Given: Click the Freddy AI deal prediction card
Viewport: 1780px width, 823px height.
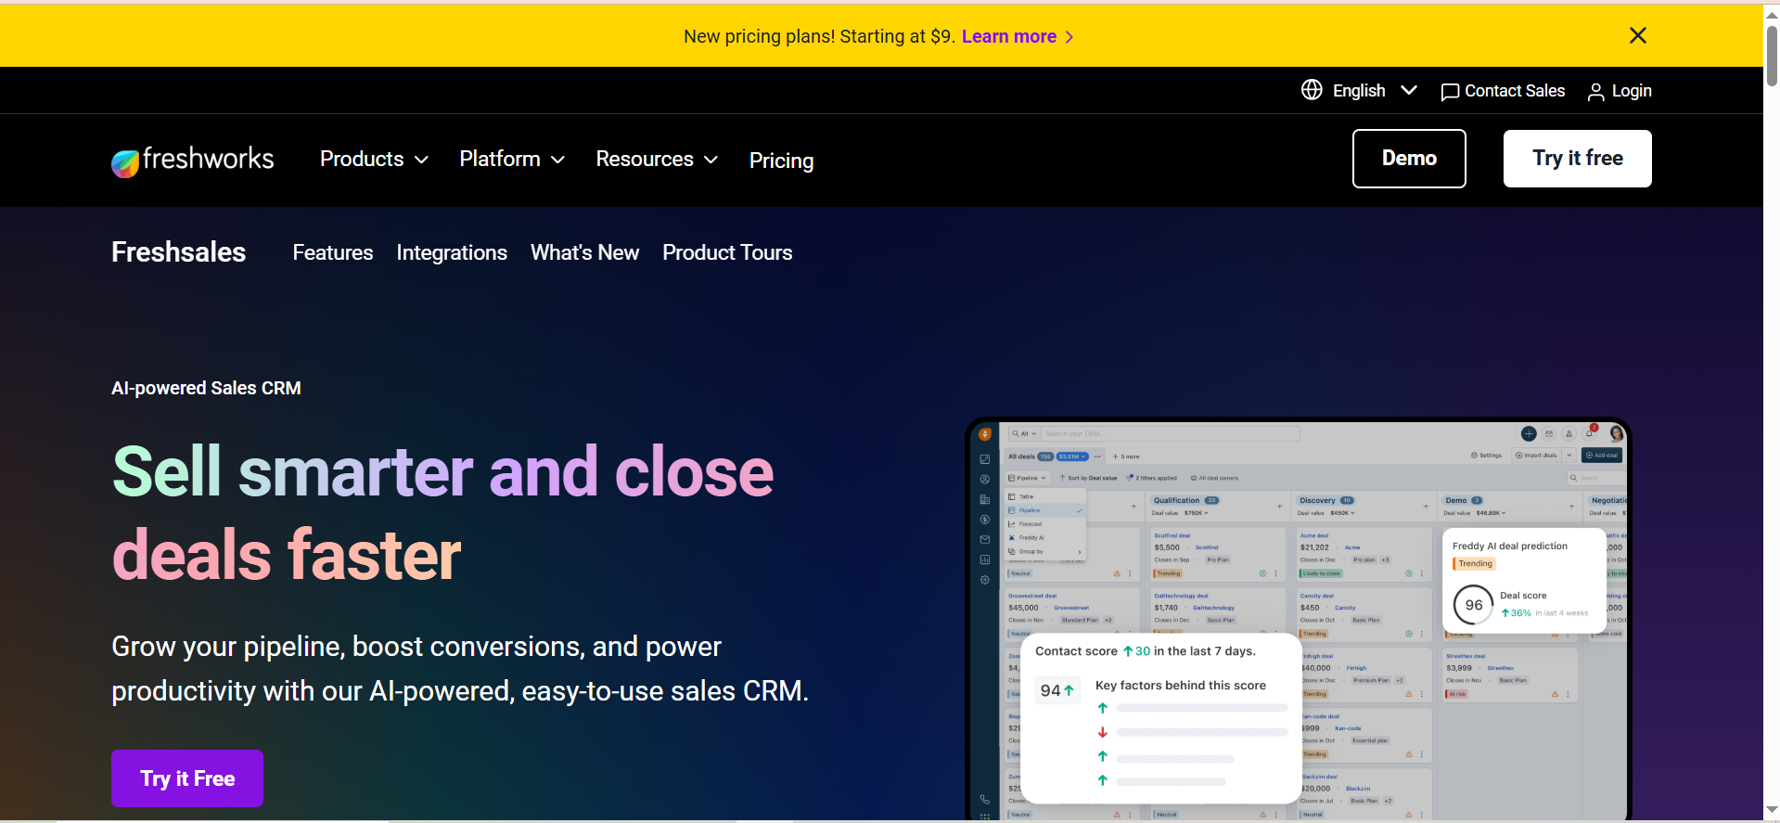Looking at the screenshot, I should (x=1523, y=581).
